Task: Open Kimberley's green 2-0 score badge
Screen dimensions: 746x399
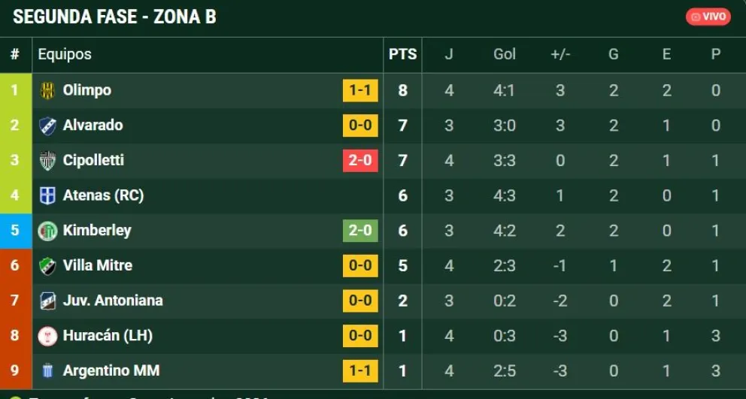Action: click(x=360, y=231)
